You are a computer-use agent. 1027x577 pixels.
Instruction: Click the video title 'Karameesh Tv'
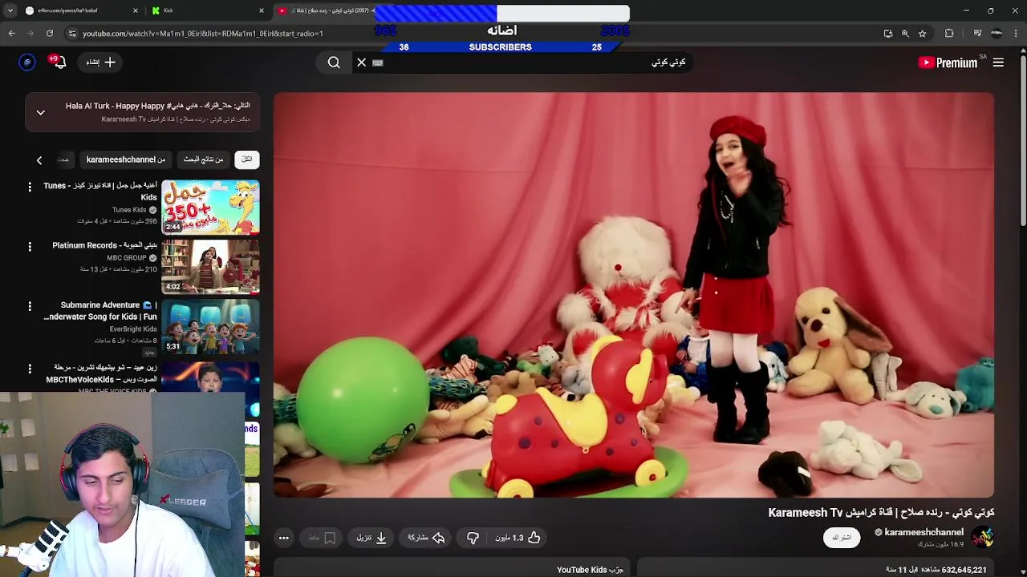(881, 513)
